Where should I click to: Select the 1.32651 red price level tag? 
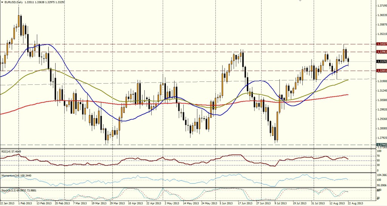point(381,70)
